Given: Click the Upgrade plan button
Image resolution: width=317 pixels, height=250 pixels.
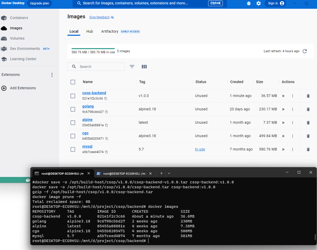Looking at the screenshot, I should (39, 3).
